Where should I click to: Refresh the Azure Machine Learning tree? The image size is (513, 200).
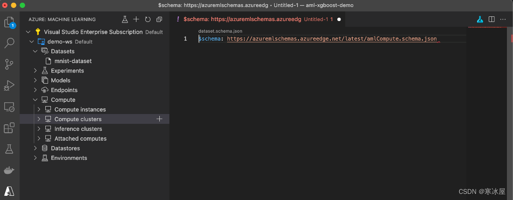pos(148,19)
